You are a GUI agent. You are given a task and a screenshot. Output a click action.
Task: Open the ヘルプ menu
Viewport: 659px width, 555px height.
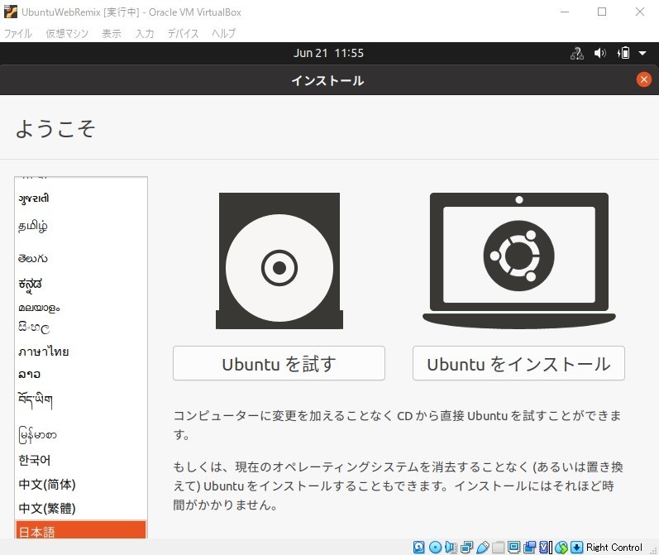(223, 33)
